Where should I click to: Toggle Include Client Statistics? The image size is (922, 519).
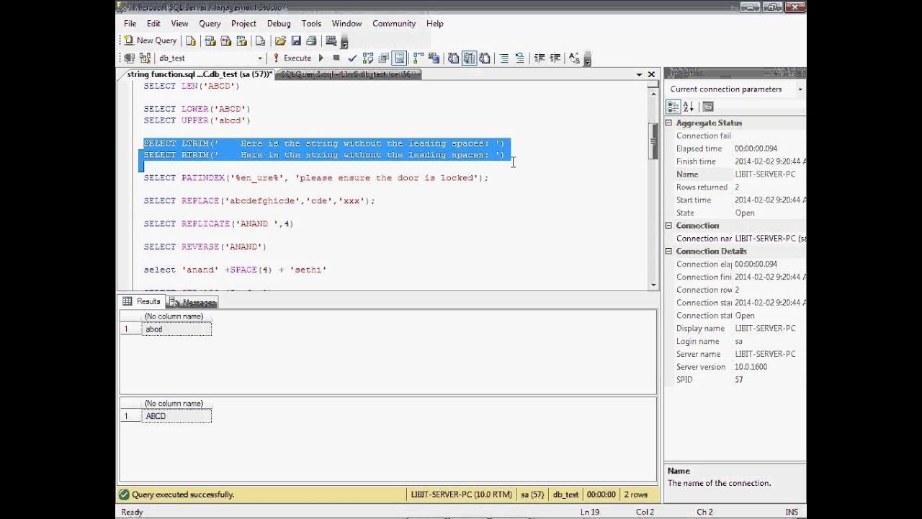pyautogui.click(x=434, y=58)
